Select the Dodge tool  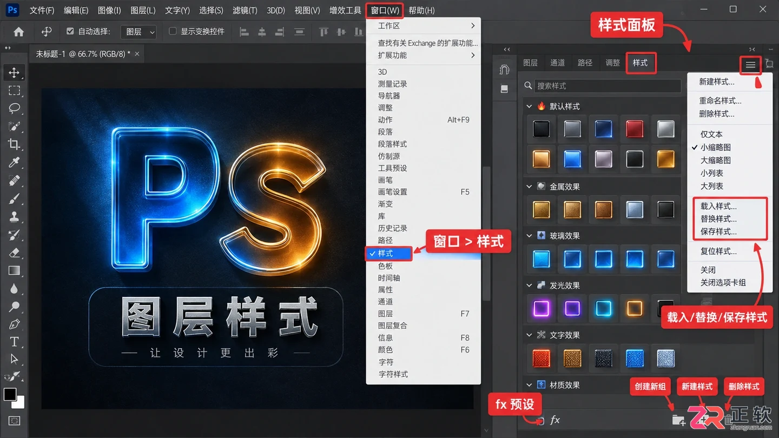(x=14, y=307)
